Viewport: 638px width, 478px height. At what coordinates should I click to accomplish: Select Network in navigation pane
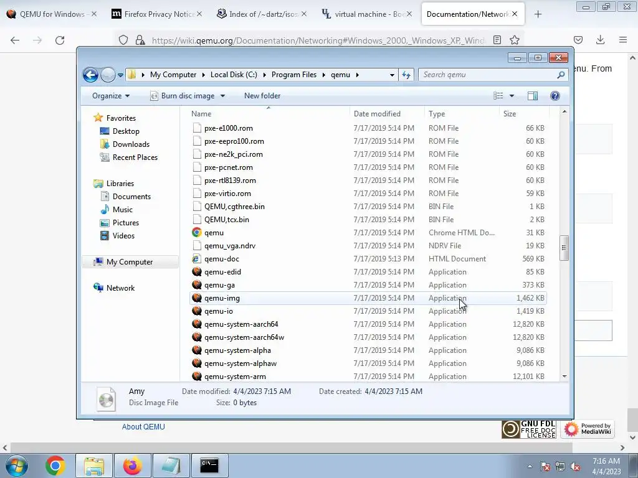[120, 288]
